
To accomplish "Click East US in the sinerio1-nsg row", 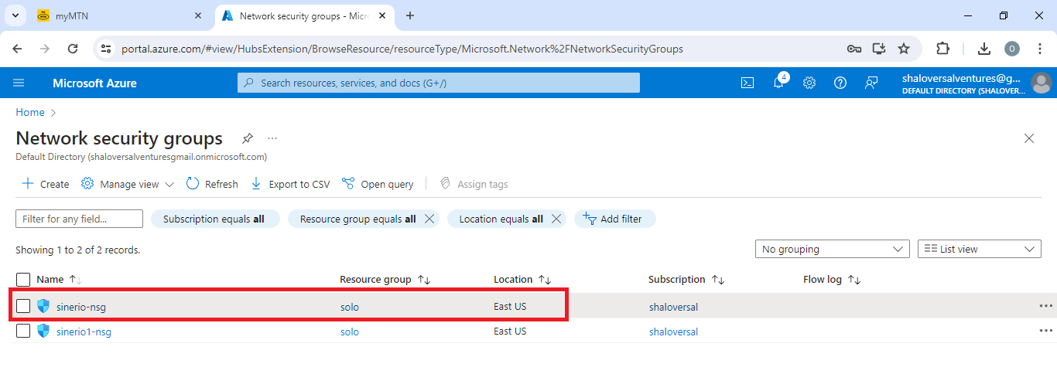I will [x=510, y=331].
